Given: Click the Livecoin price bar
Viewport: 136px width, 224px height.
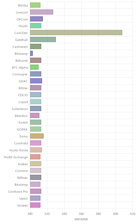Looking at the screenshot, I should pos(41,12).
